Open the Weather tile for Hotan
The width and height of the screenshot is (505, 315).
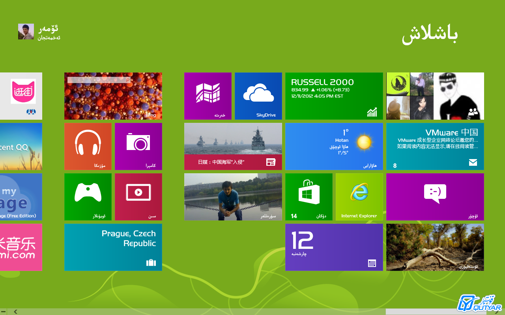point(334,146)
